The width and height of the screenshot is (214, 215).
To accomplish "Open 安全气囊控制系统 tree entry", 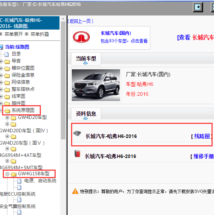I will 18,206.
